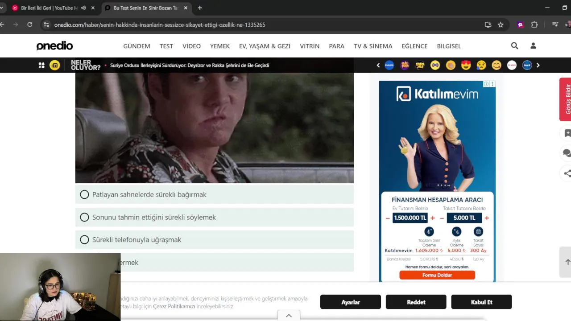The height and width of the screenshot is (321, 571).
Task: Select the heart-eyes emoji
Action: [466, 65]
